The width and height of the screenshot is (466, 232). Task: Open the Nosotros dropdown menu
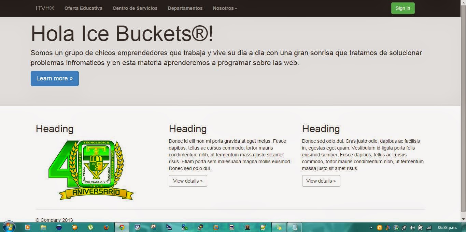pos(224,8)
